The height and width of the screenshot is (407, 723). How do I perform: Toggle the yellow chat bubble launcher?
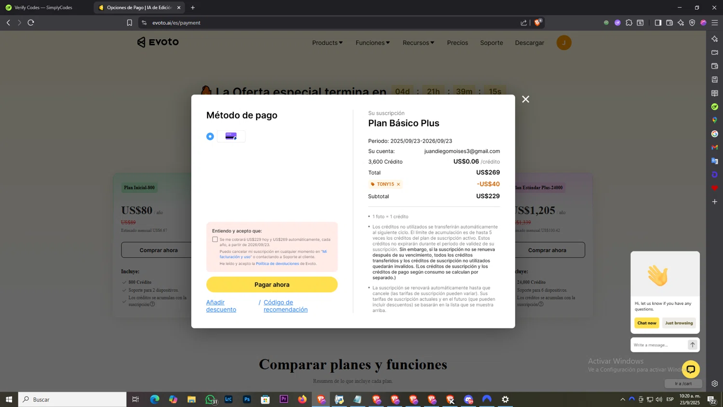coord(691,369)
